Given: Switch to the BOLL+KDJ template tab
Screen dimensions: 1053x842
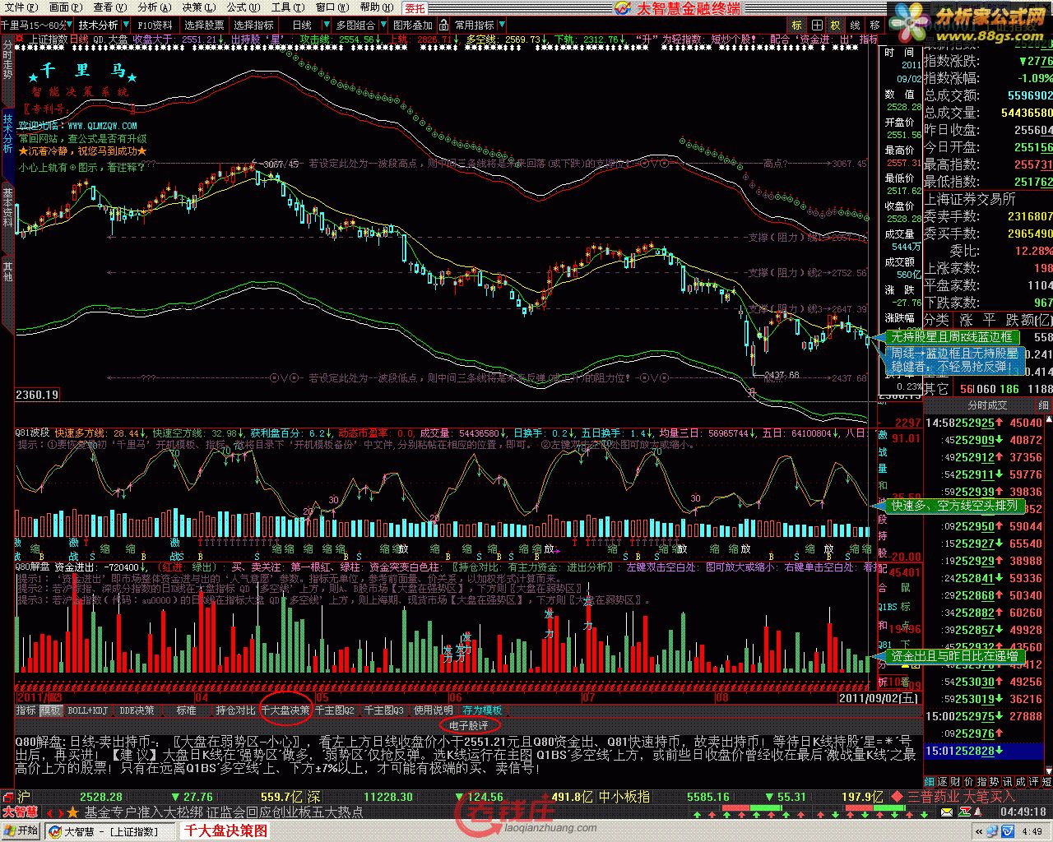Looking at the screenshot, I should pyautogui.click(x=87, y=710).
